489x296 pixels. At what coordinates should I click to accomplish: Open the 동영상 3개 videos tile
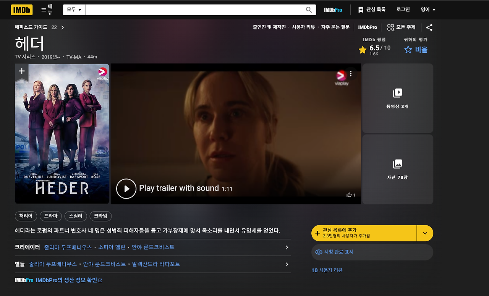397,98
